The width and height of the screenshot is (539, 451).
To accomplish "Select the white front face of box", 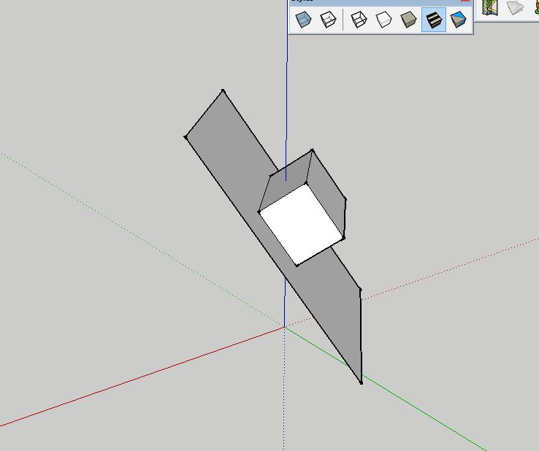I will [302, 224].
